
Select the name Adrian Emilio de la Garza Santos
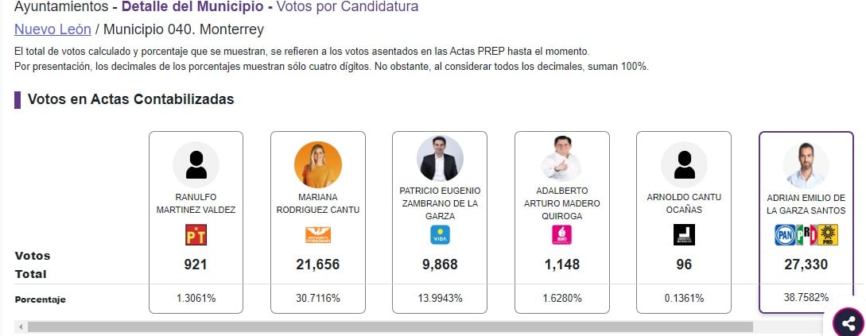tap(806, 203)
